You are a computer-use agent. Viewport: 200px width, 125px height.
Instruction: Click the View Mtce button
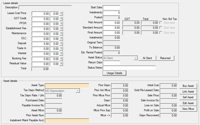pyautogui.click(x=188, y=109)
